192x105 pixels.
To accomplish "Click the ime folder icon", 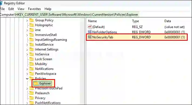I will click(x=32, y=30).
